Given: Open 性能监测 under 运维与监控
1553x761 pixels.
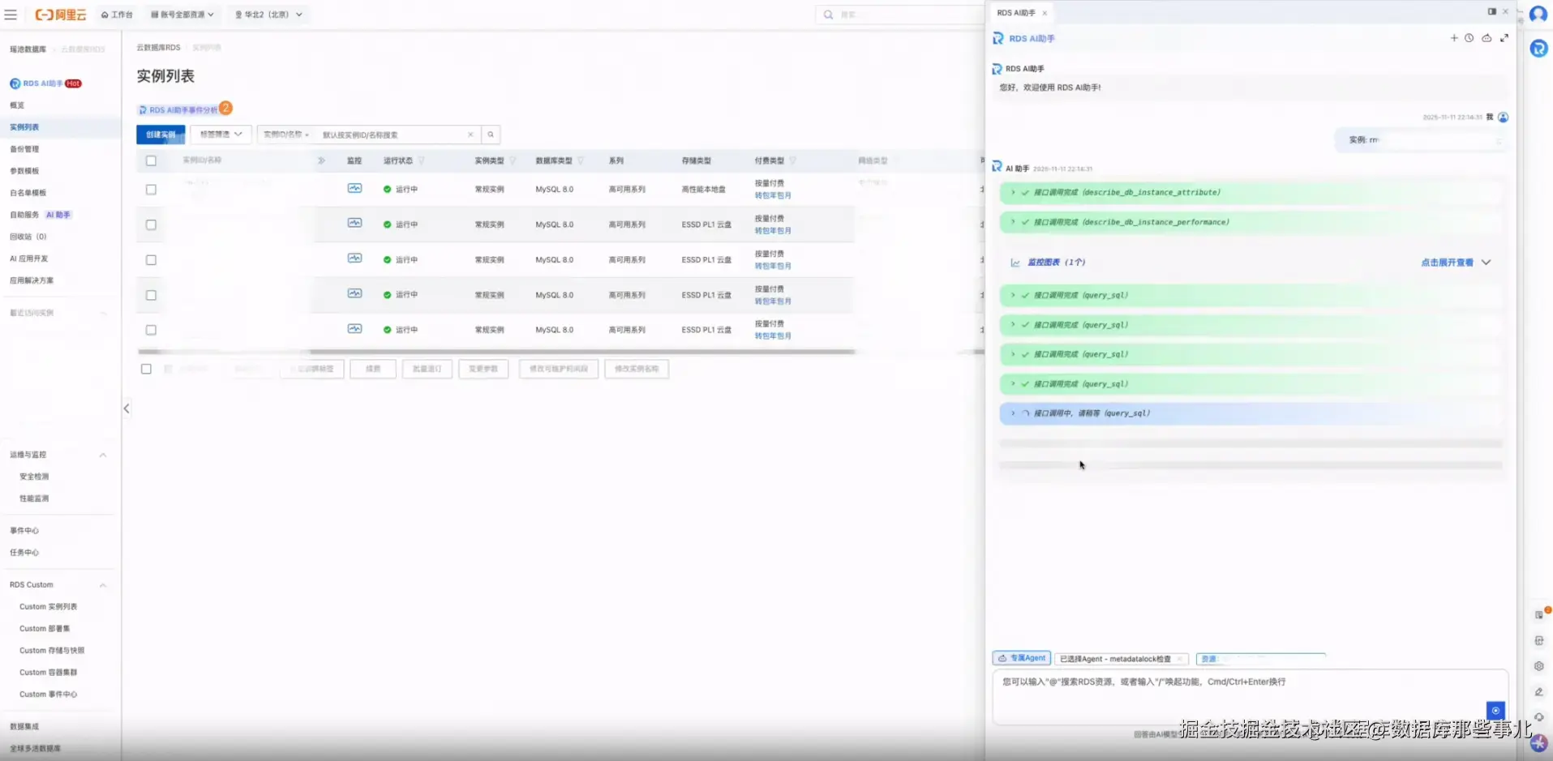Looking at the screenshot, I should tap(34, 498).
